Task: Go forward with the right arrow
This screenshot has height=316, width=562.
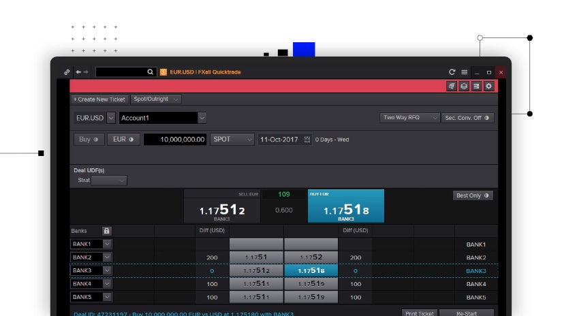Action: (86, 72)
